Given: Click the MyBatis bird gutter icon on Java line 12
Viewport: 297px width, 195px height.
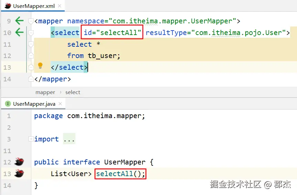Looking at the screenshot, I should pos(19,162).
